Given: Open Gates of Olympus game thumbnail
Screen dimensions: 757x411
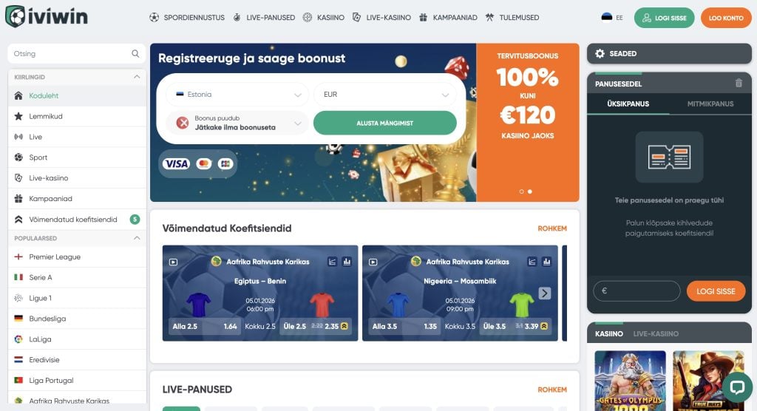Looking at the screenshot, I should 630,381.
